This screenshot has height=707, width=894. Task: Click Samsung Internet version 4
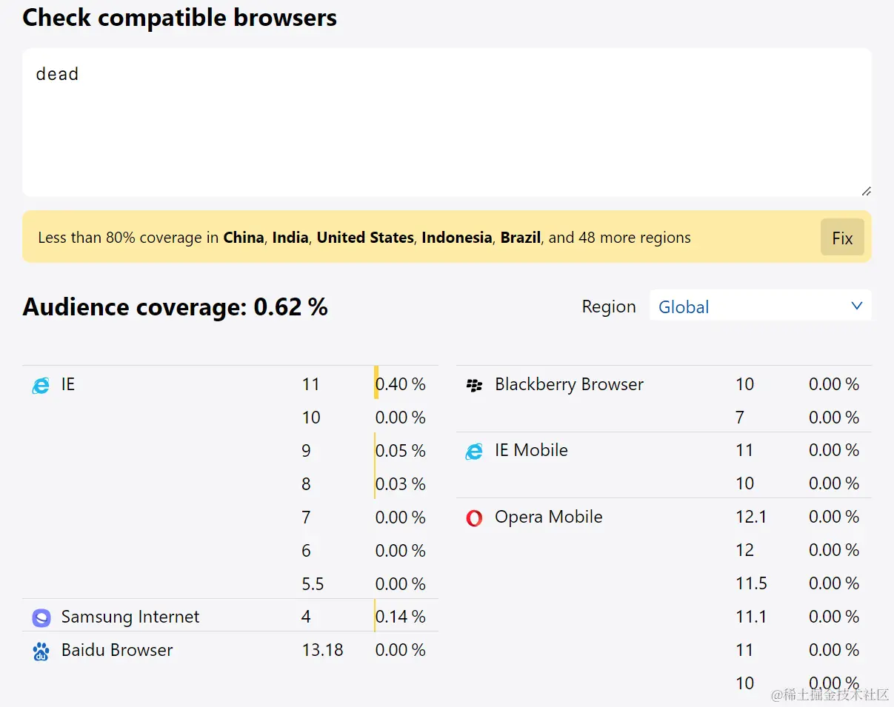pos(306,617)
